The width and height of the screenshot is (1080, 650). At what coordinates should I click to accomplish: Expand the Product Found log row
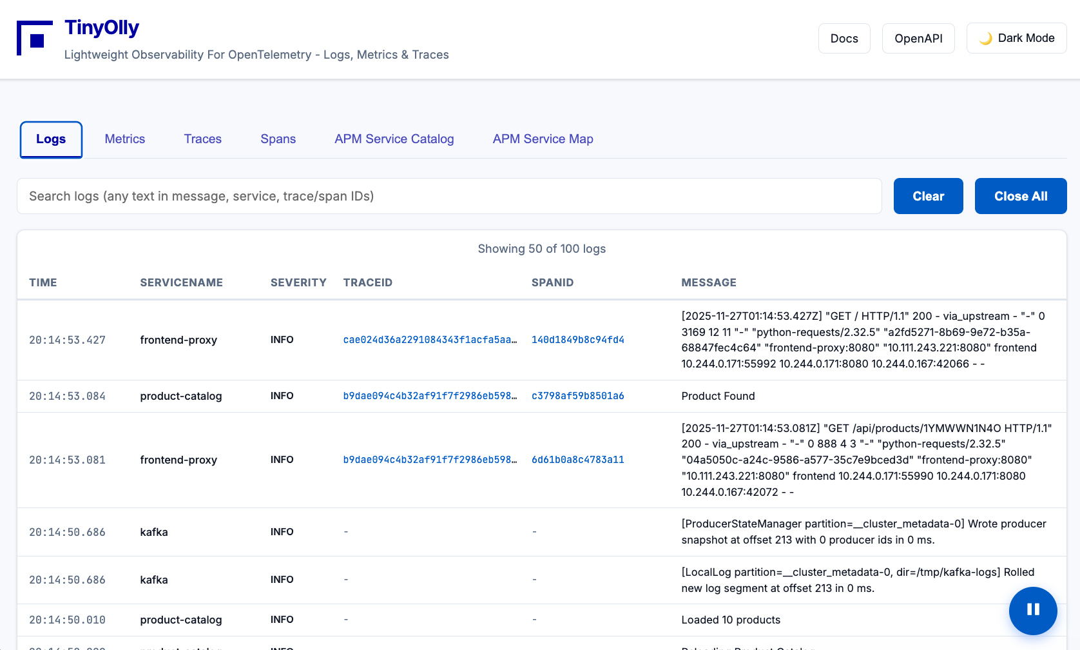(718, 396)
